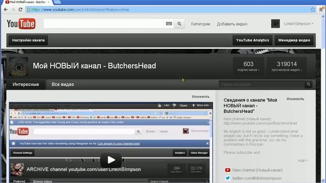The height and width of the screenshot is (183, 326).
Task: Select the browser tab 'Мой НОВЫЙ канал'
Action: point(27,2)
